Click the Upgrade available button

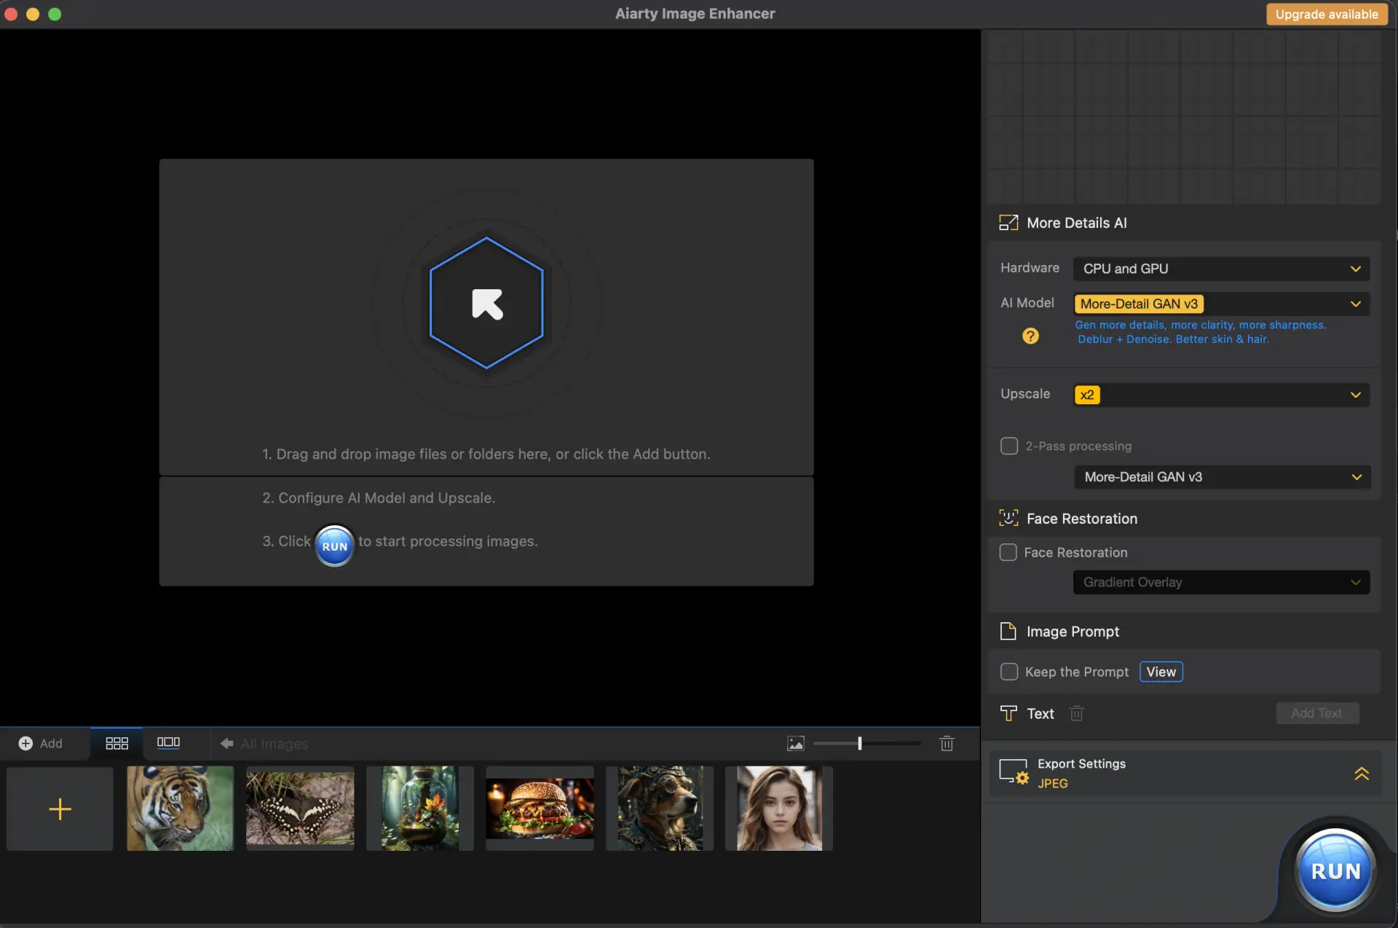click(1327, 14)
